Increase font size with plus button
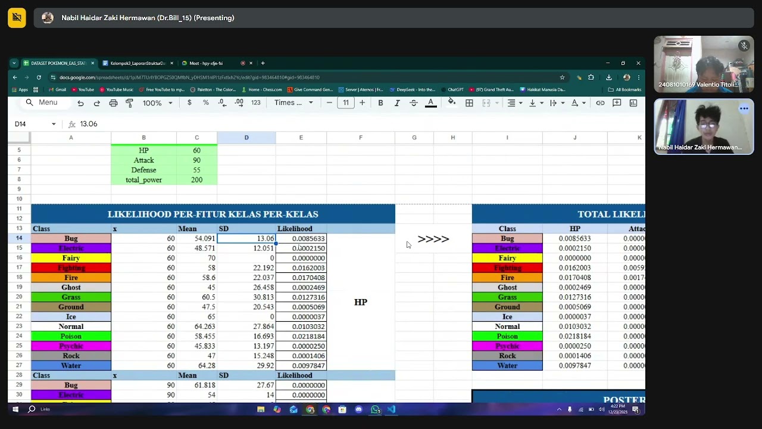762x429 pixels. pos(362,103)
